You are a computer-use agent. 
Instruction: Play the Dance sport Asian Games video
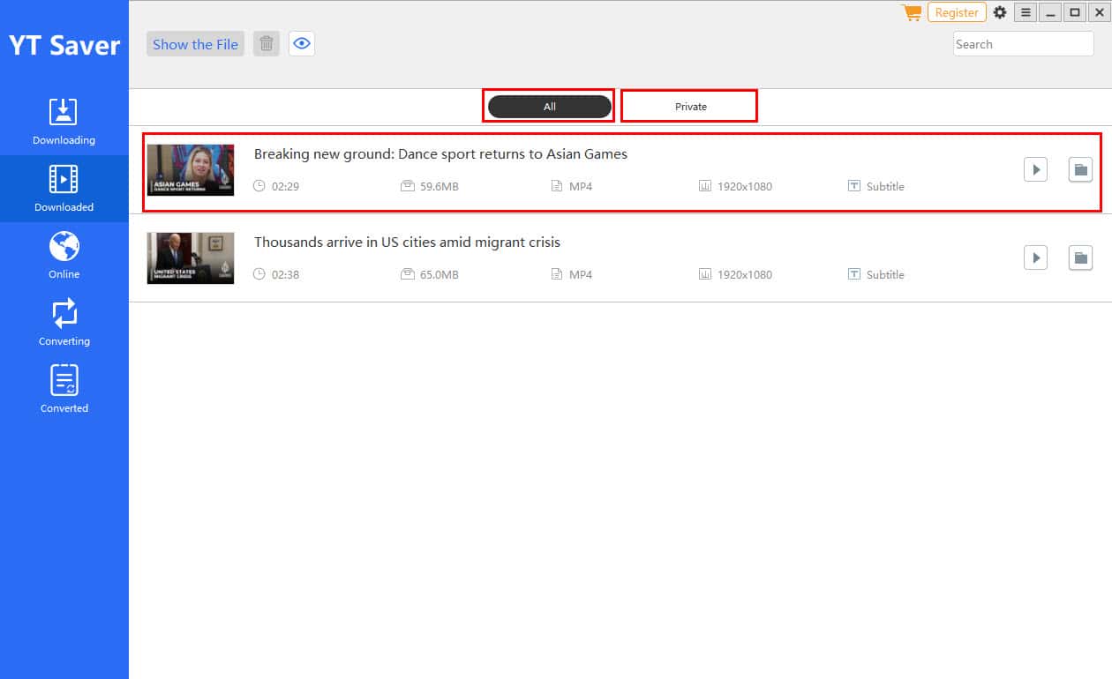1035,169
